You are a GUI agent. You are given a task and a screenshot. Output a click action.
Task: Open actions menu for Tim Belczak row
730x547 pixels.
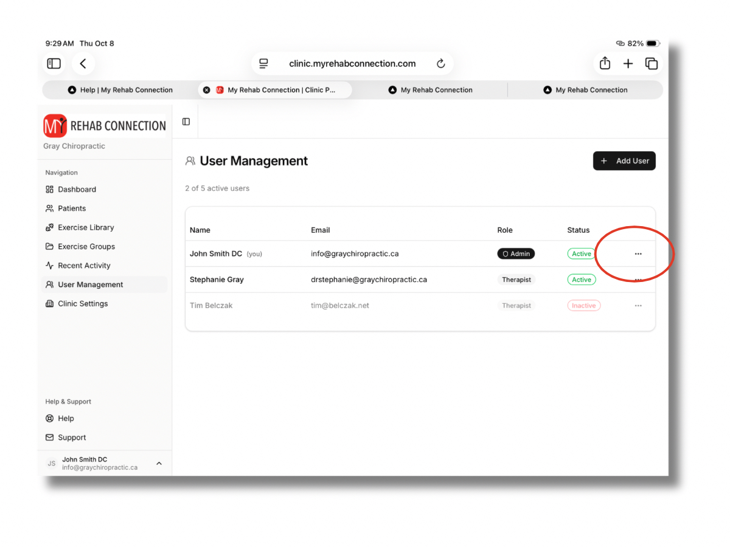638,305
